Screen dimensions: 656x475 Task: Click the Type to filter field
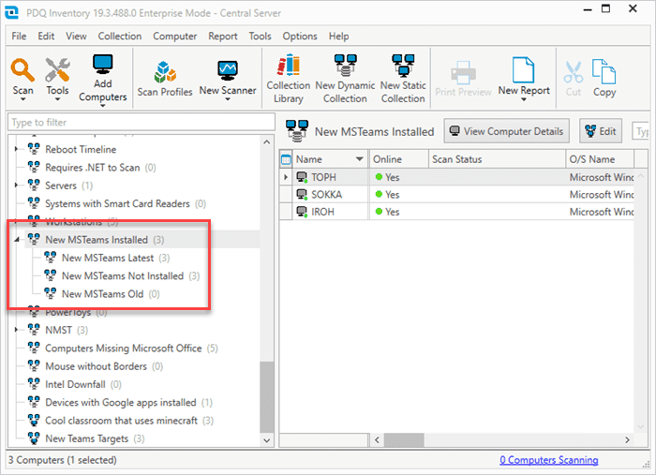pyautogui.click(x=142, y=122)
